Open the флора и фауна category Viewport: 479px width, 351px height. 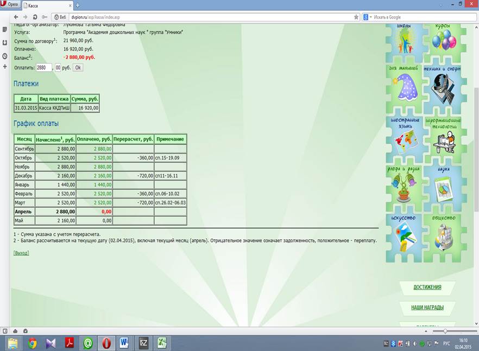[405, 188]
